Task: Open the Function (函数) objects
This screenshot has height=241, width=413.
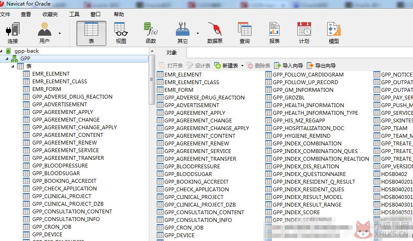Action: [x=151, y=33]
